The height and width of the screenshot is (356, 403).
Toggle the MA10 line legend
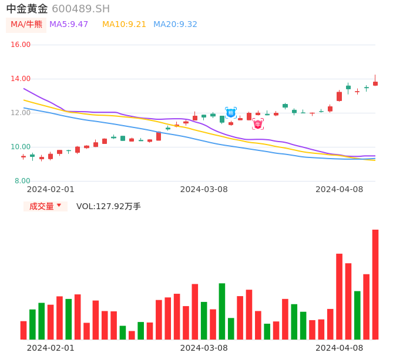point(124,25)
